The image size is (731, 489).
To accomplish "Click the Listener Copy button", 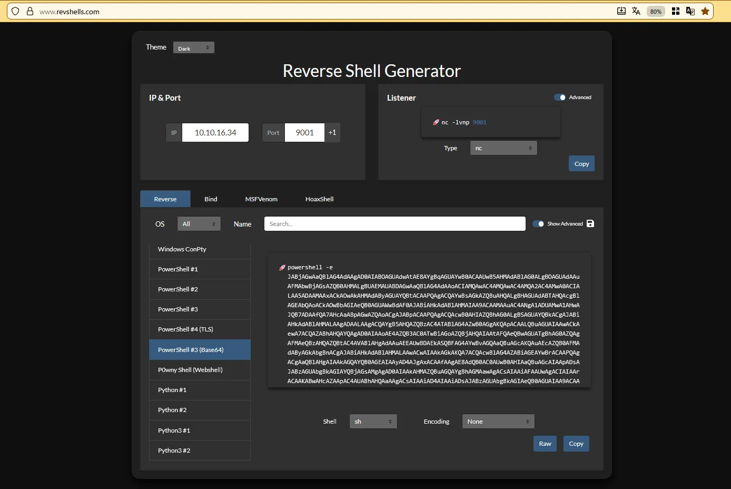I will coord(582,164).
